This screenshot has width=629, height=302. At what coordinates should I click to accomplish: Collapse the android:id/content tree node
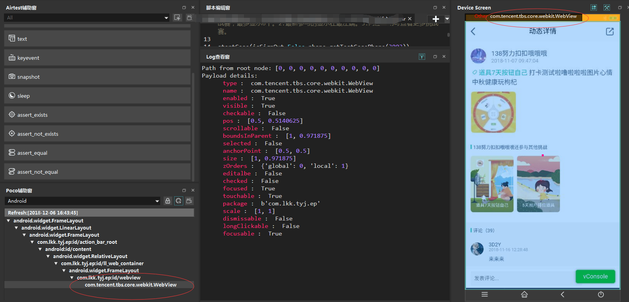coord(40,249)
